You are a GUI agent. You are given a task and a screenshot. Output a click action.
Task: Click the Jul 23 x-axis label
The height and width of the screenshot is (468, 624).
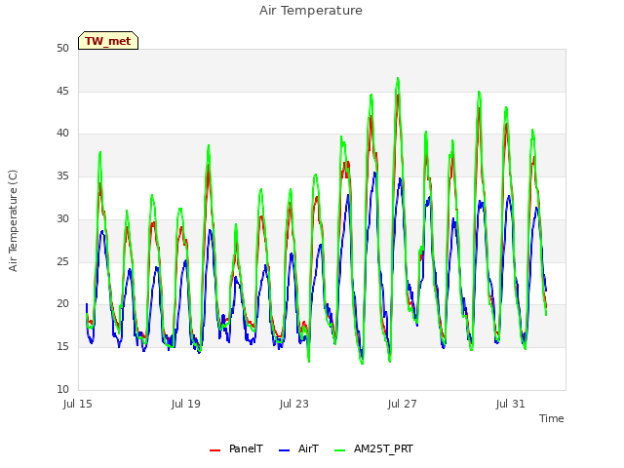[x=294, y=404]
